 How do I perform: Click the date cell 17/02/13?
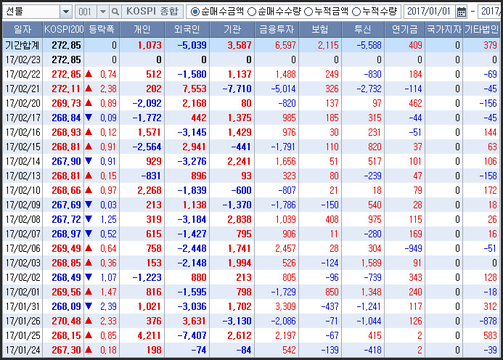coord(23,176)
